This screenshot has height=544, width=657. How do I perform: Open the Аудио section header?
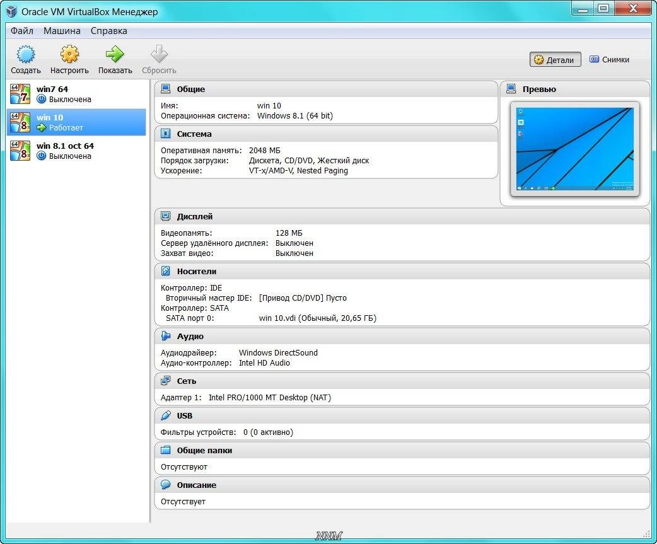(402, 336)
